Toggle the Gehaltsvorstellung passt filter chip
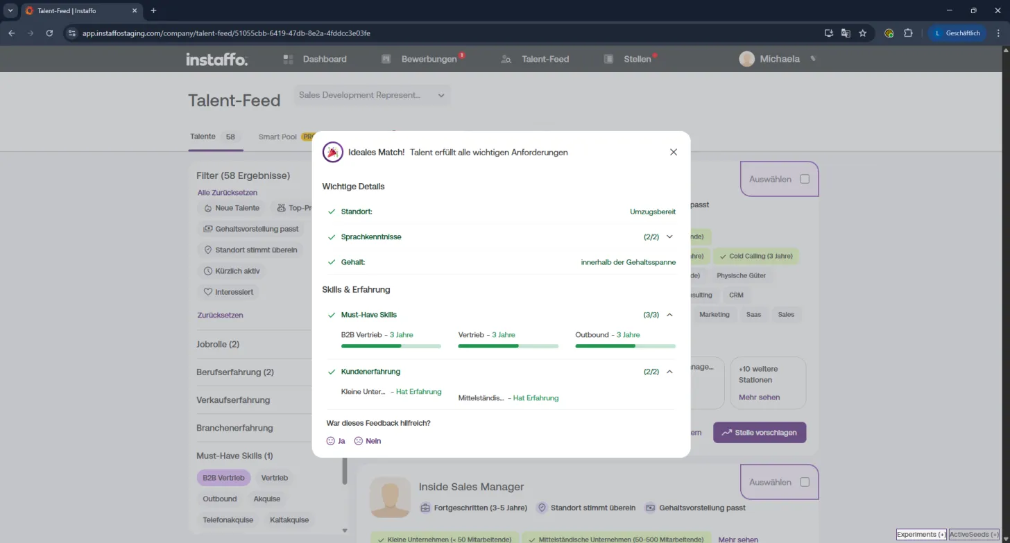Viewport: 1010px width, 543px height. 251,229
